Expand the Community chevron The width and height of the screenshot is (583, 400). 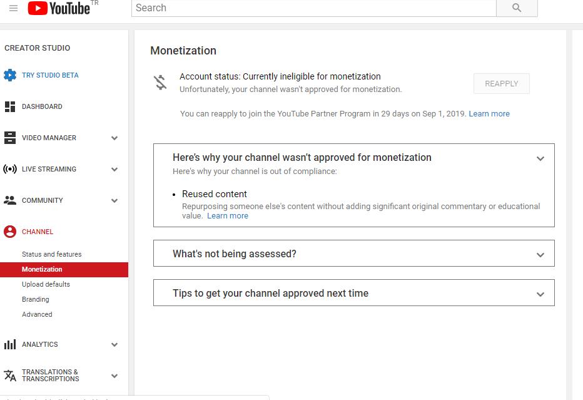(x=114, y=200)
